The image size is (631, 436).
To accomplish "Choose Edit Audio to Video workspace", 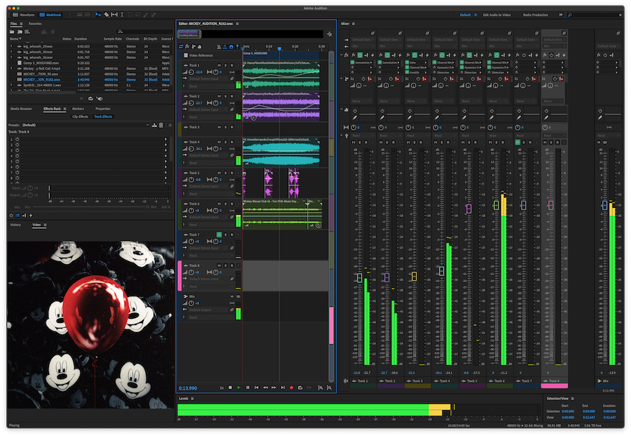I will (x=496, y=15).
